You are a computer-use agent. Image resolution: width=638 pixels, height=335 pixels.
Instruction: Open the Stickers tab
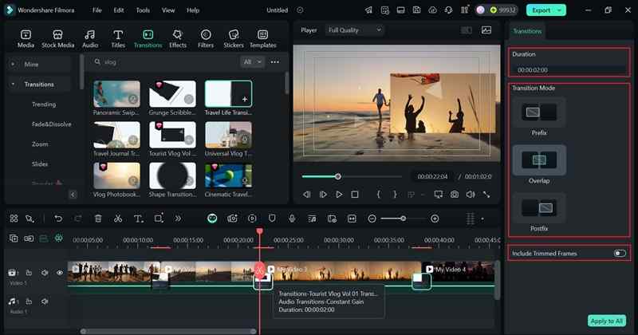point(233,39)
